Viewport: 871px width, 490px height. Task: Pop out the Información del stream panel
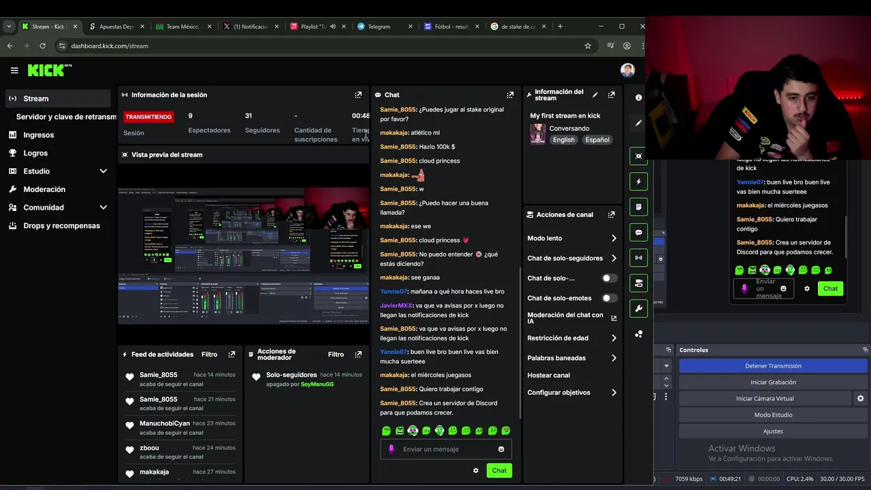[x=611, y=95]
